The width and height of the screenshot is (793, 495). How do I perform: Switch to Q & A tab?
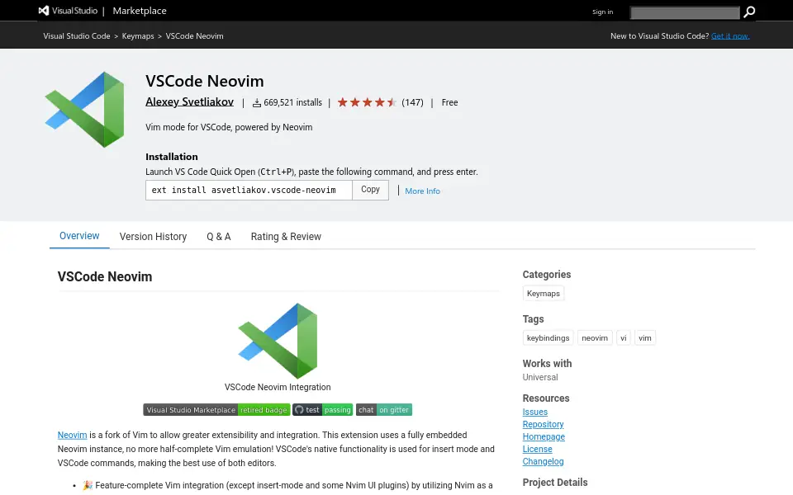[218, 237]
